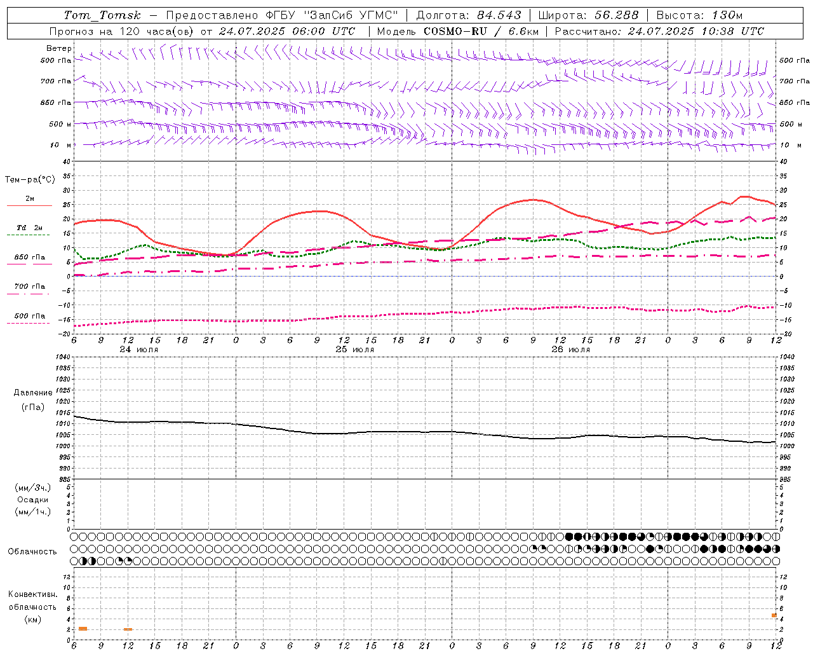The image size is (813, 651).
Task: Click the 'Облачность' cloud cover row label
Action: [32, 552]
